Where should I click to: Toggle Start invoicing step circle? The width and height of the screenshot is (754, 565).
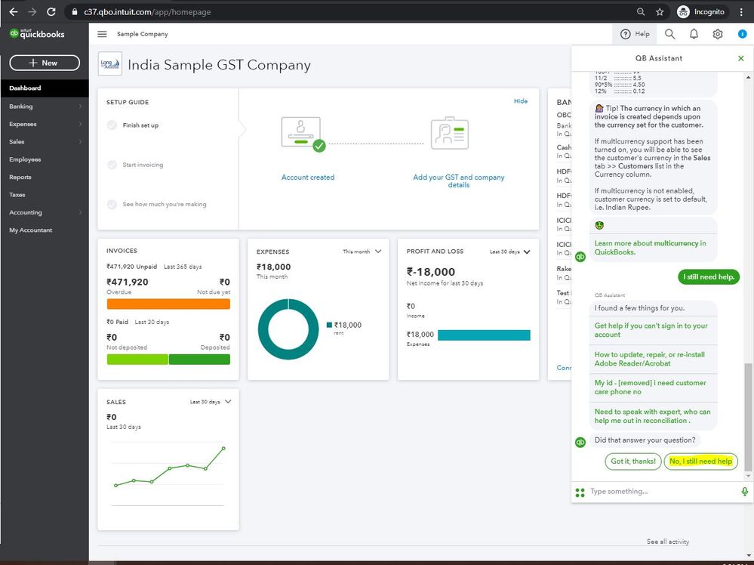click(112, 165)
